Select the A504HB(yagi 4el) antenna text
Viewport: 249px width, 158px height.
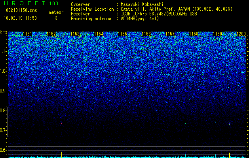[140, 19]
